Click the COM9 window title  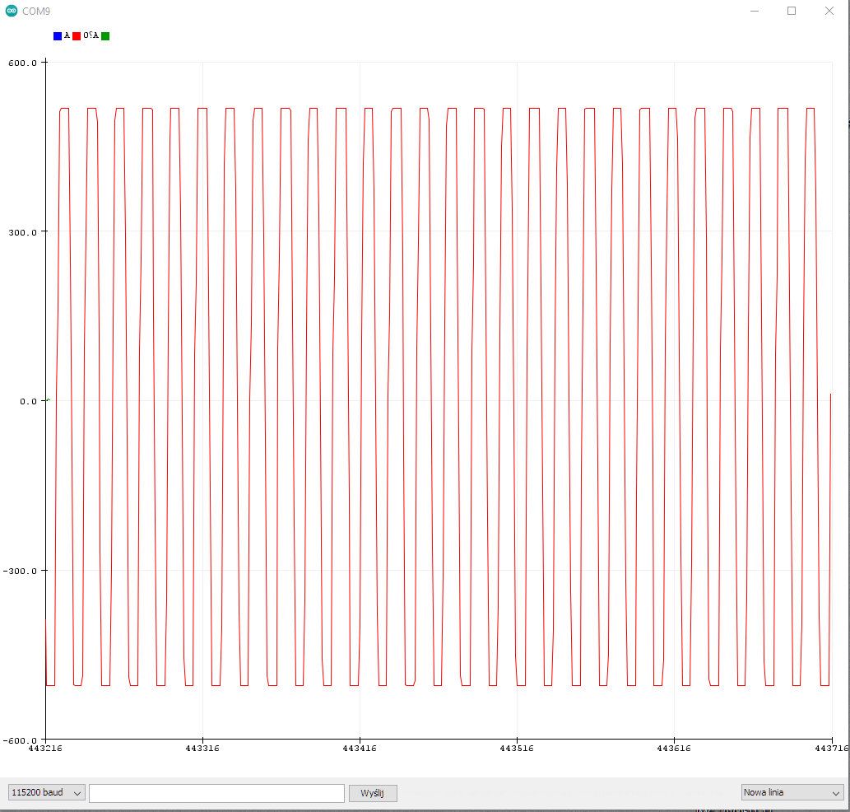(36, 11)
